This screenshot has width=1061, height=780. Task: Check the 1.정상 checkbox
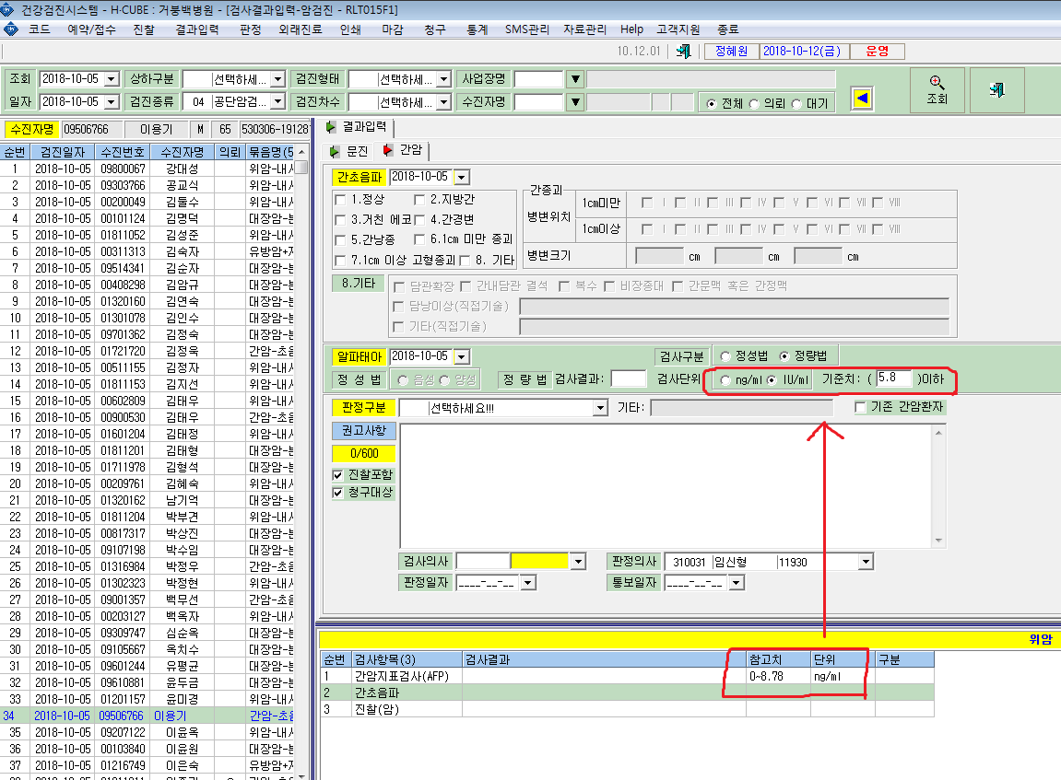pos(340,200)
